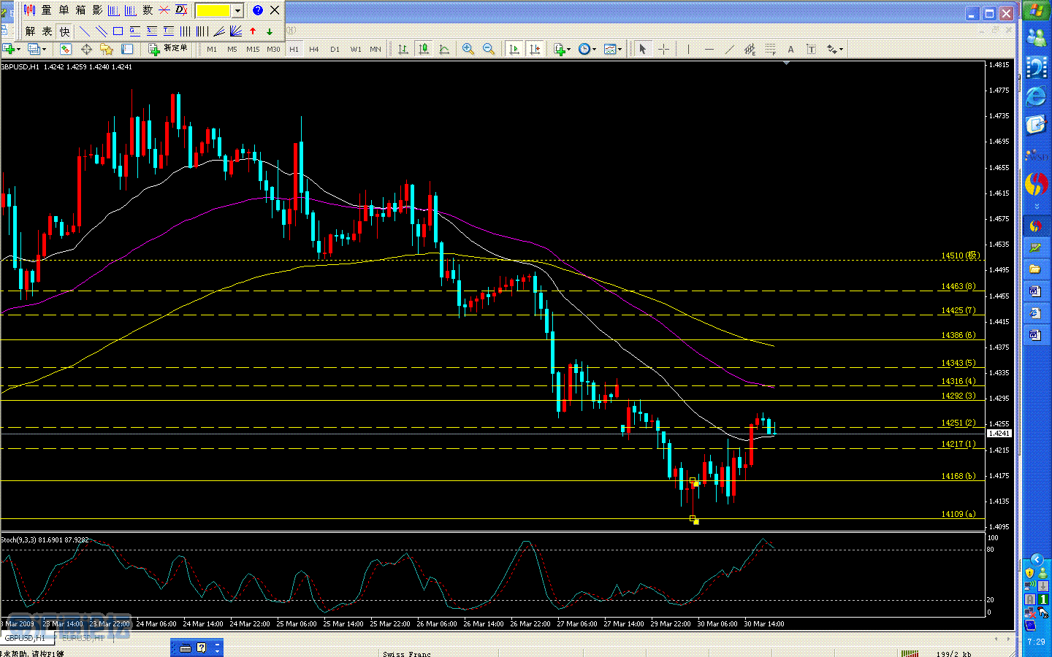Expand the indicators dropdown arrow

tap(569, 50)
